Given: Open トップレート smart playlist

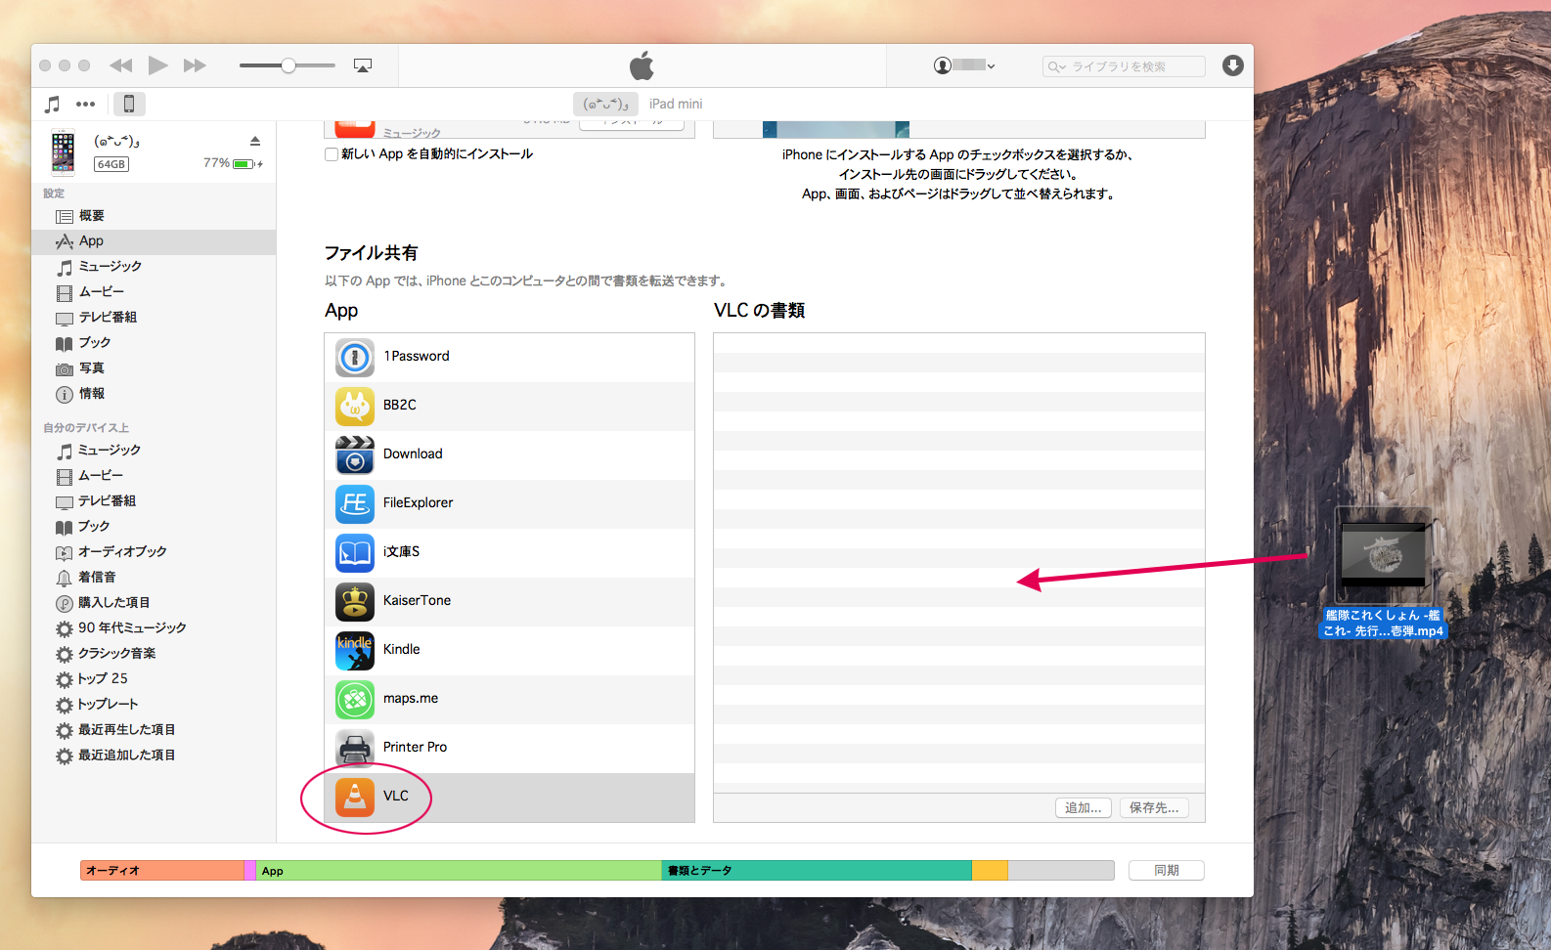Looking at the screenshot, I should [154, 705].
